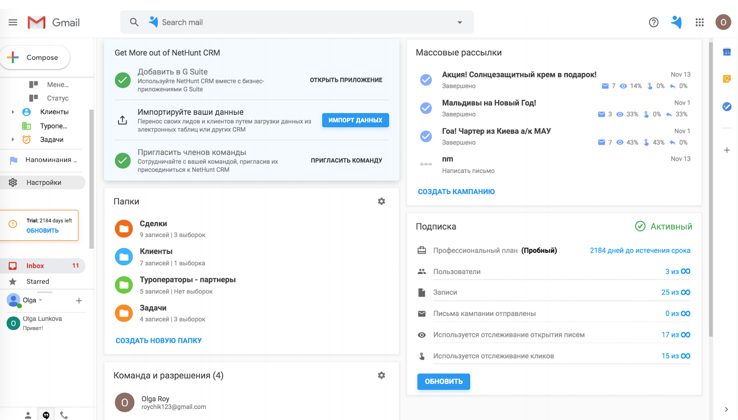Click ОБНОВИТЬ subscription button
The image size is (738, 420).
[444, 382]
